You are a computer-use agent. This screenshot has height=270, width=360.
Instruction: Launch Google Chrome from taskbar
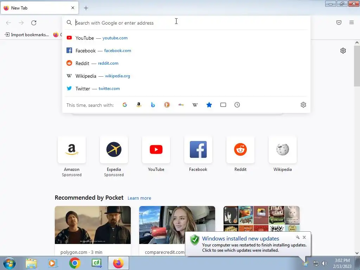75,263
